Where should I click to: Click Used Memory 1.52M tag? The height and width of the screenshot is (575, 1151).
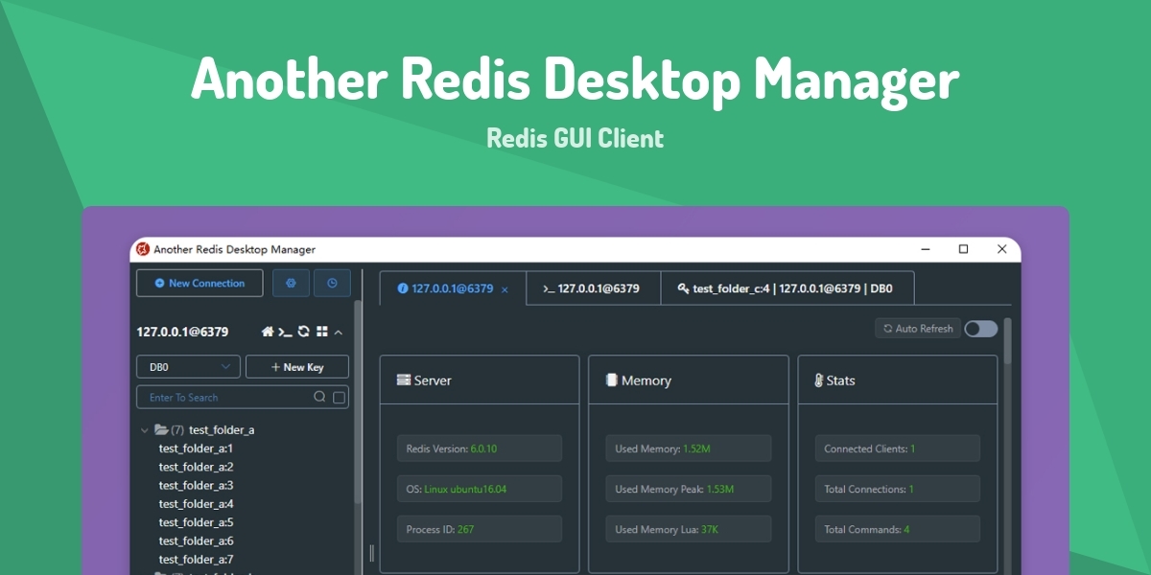[x=689, y=448]
